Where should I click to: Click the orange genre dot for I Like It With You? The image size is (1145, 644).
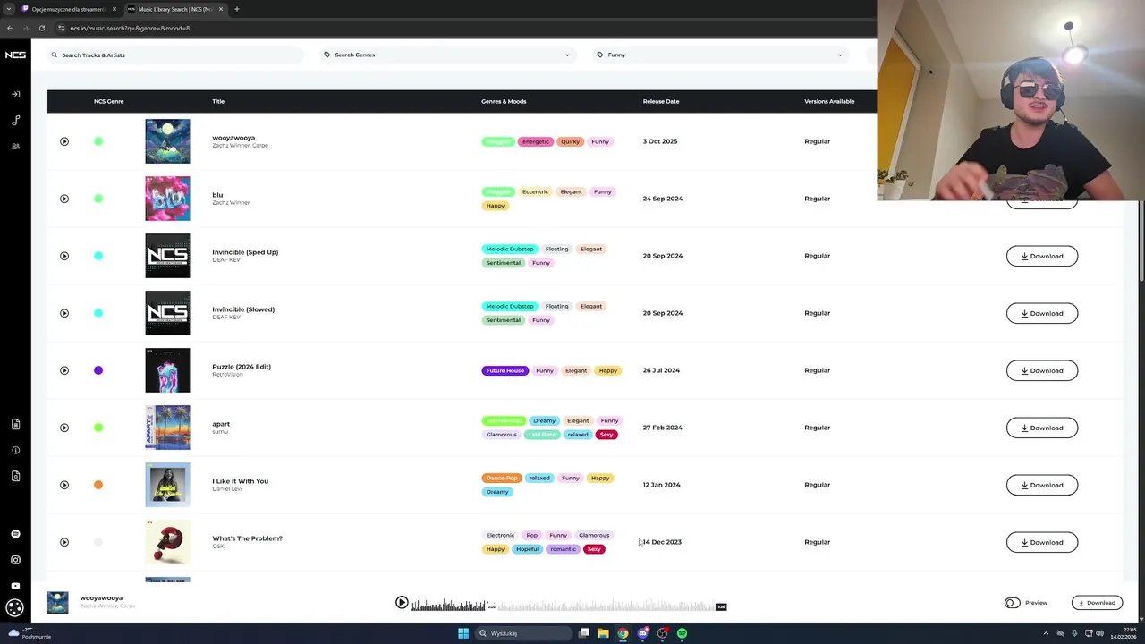98,485
